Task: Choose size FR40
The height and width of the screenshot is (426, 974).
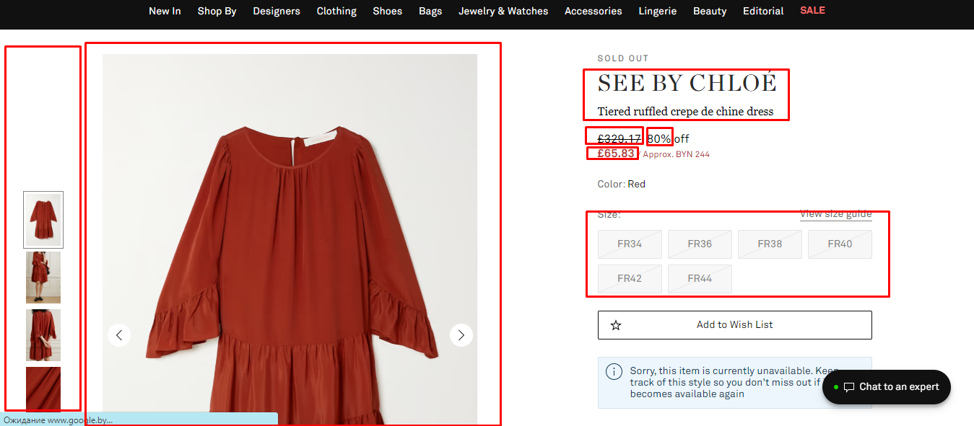Action: click(840, 244)
